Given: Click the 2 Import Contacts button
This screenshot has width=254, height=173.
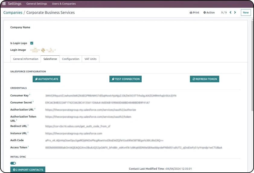Looking at the screenshot, I should click(28, 170).
